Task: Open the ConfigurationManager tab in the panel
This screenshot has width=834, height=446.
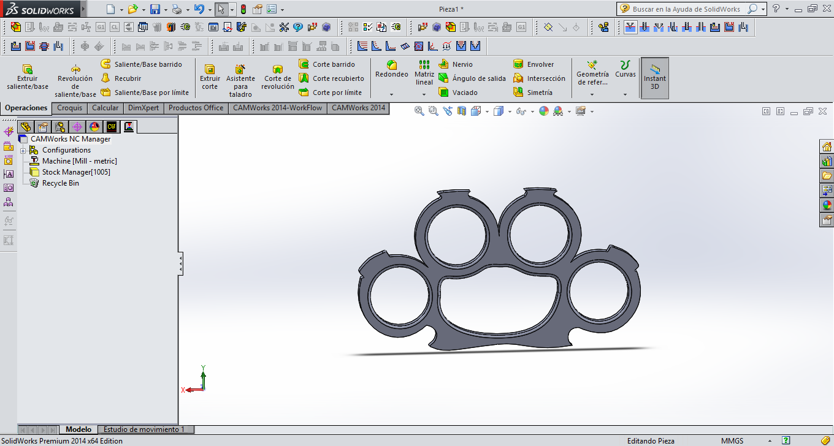Action: pos(59,126)
